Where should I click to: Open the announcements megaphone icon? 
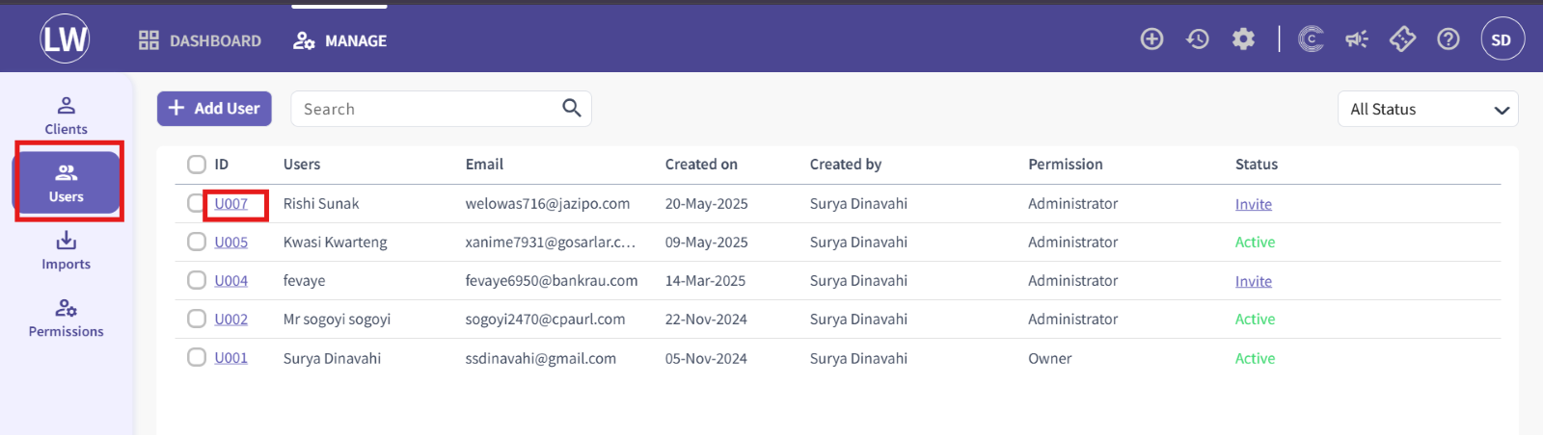pos(1357,39)
